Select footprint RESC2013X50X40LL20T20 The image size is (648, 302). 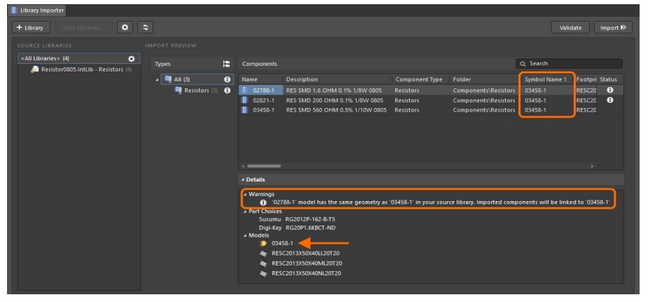point(306,253)
